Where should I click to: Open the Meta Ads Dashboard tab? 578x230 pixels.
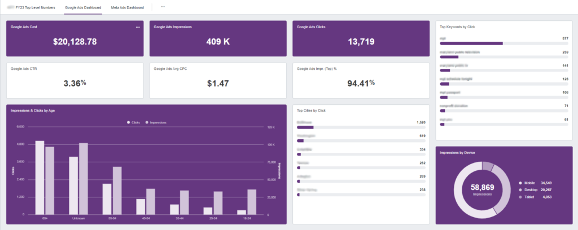[x=127, y=7]
